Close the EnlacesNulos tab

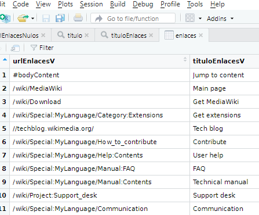(x=43, y=35)
